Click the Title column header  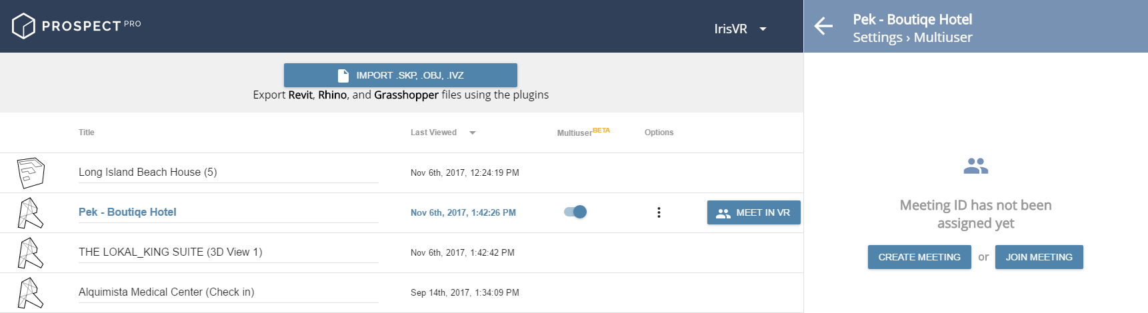pos(87,133)
